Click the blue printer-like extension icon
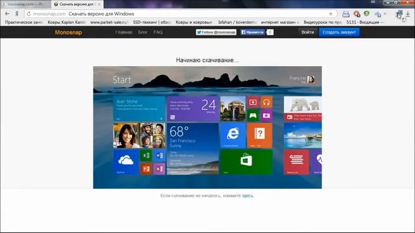 346,14
